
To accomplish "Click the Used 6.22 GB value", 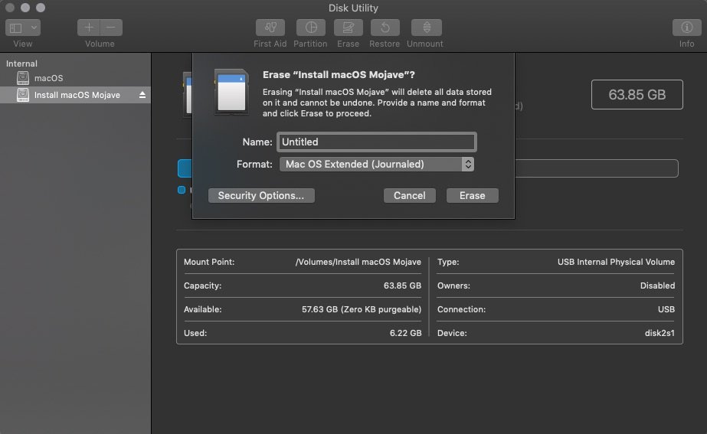I will 405,333.
